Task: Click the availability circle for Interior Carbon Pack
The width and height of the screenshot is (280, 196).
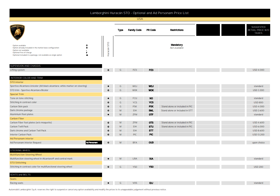Action: [108, 135]
